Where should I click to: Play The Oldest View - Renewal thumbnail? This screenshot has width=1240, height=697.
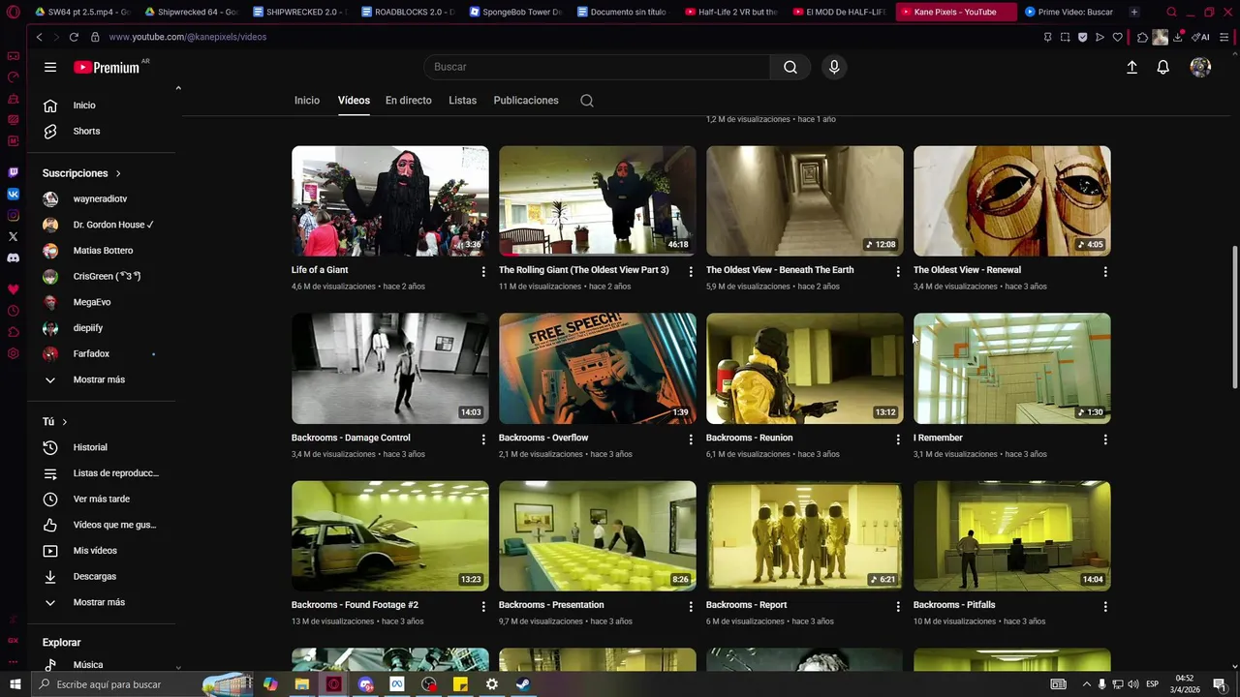[1011, 201]
